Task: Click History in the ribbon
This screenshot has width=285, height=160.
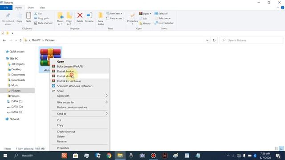Action: [x=145, y=24]
